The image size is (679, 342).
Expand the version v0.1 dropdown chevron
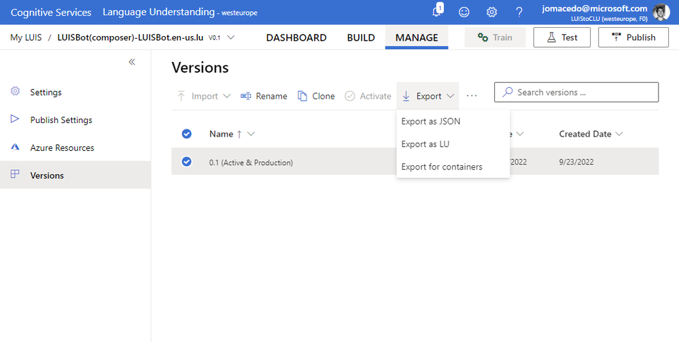click(x=231, y=37)
